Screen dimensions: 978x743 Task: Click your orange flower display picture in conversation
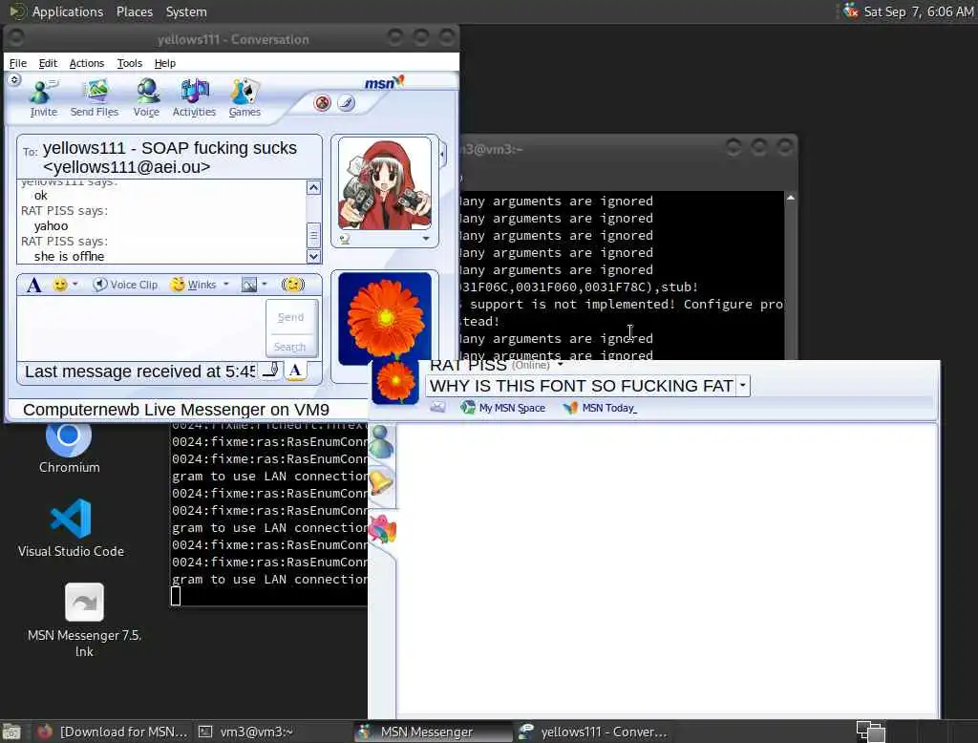(384, 318)
